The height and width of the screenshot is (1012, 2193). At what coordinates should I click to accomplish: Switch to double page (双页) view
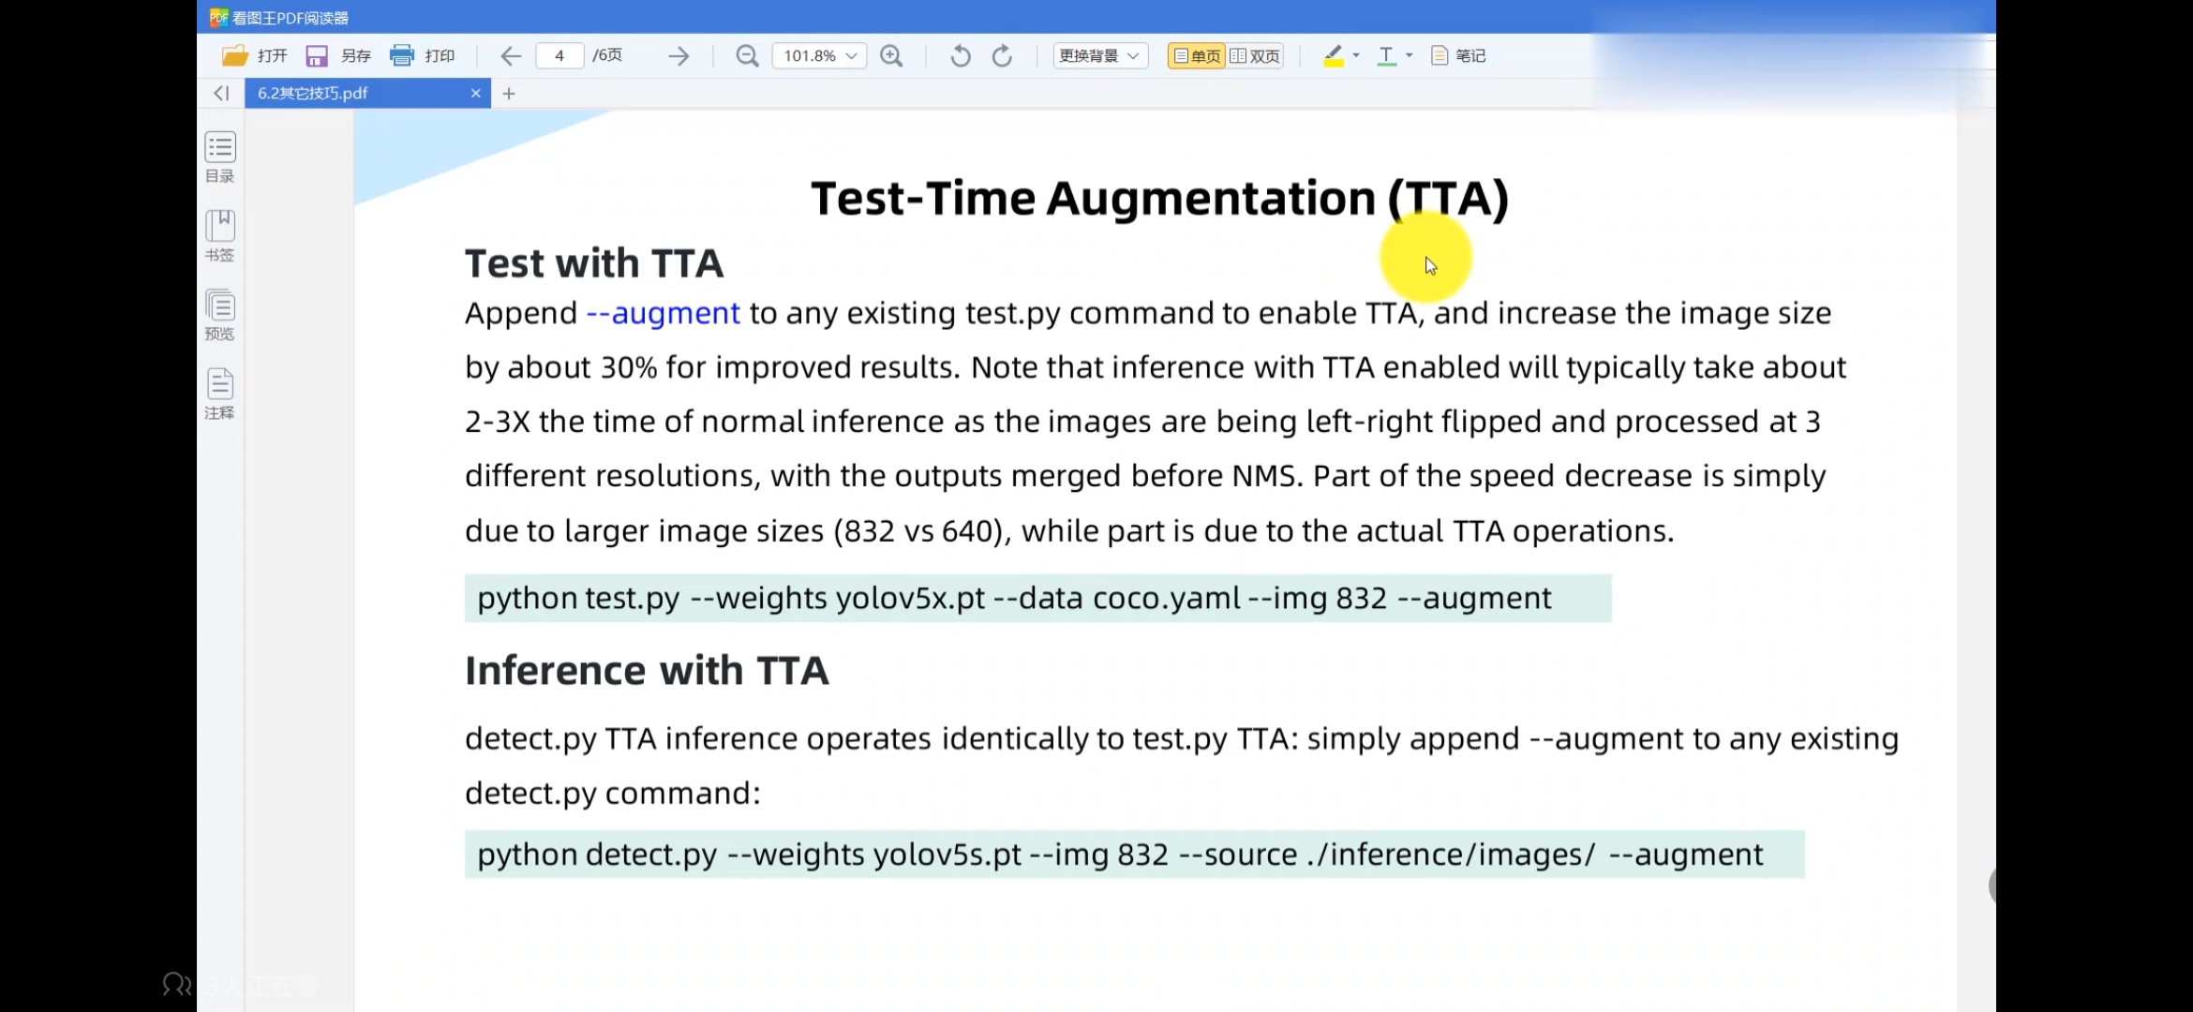[1255, 56]
